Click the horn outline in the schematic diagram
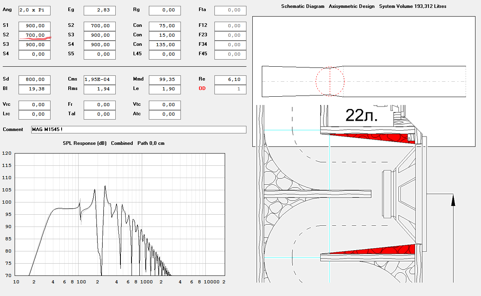 pos(364,81)
